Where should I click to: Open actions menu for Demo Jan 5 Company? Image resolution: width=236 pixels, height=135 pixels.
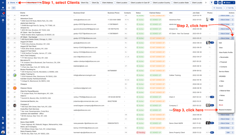point(233,128)
